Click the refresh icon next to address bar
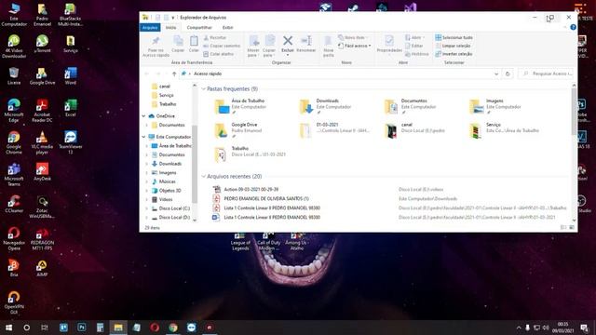 pyautogui.click(x=508, y=74)
